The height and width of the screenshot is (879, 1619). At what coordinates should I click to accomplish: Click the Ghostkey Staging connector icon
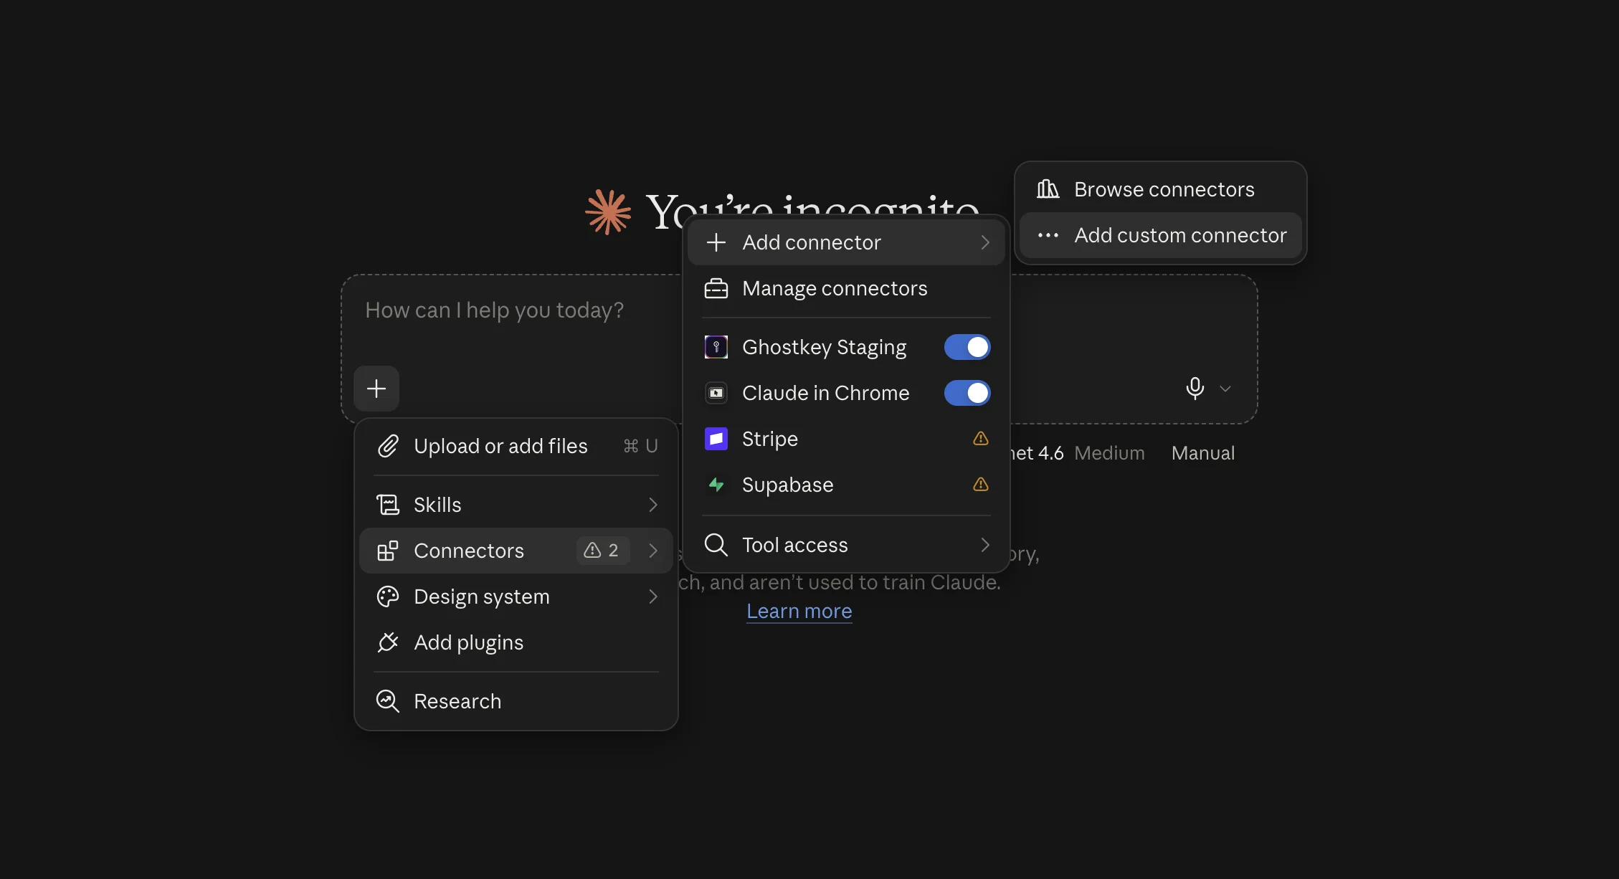[716, 347]
